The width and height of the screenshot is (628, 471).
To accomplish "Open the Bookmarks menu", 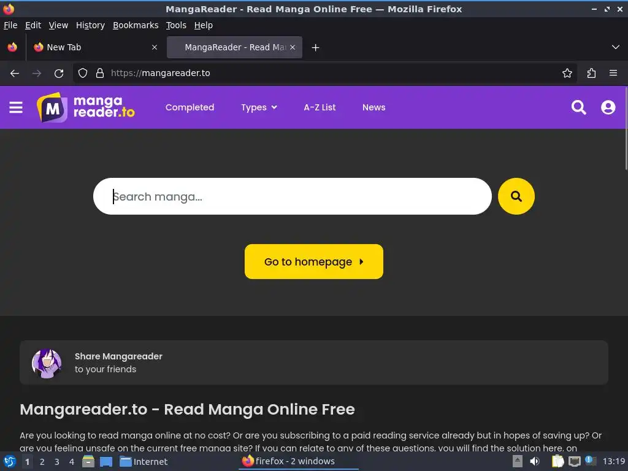I will (136, 25).
